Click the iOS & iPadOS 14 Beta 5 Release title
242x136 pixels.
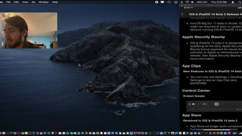coord(216,14)
